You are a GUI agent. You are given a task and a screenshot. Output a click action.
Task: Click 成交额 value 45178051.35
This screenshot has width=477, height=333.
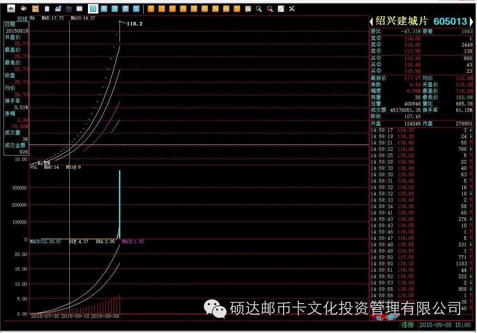point(405,110)
